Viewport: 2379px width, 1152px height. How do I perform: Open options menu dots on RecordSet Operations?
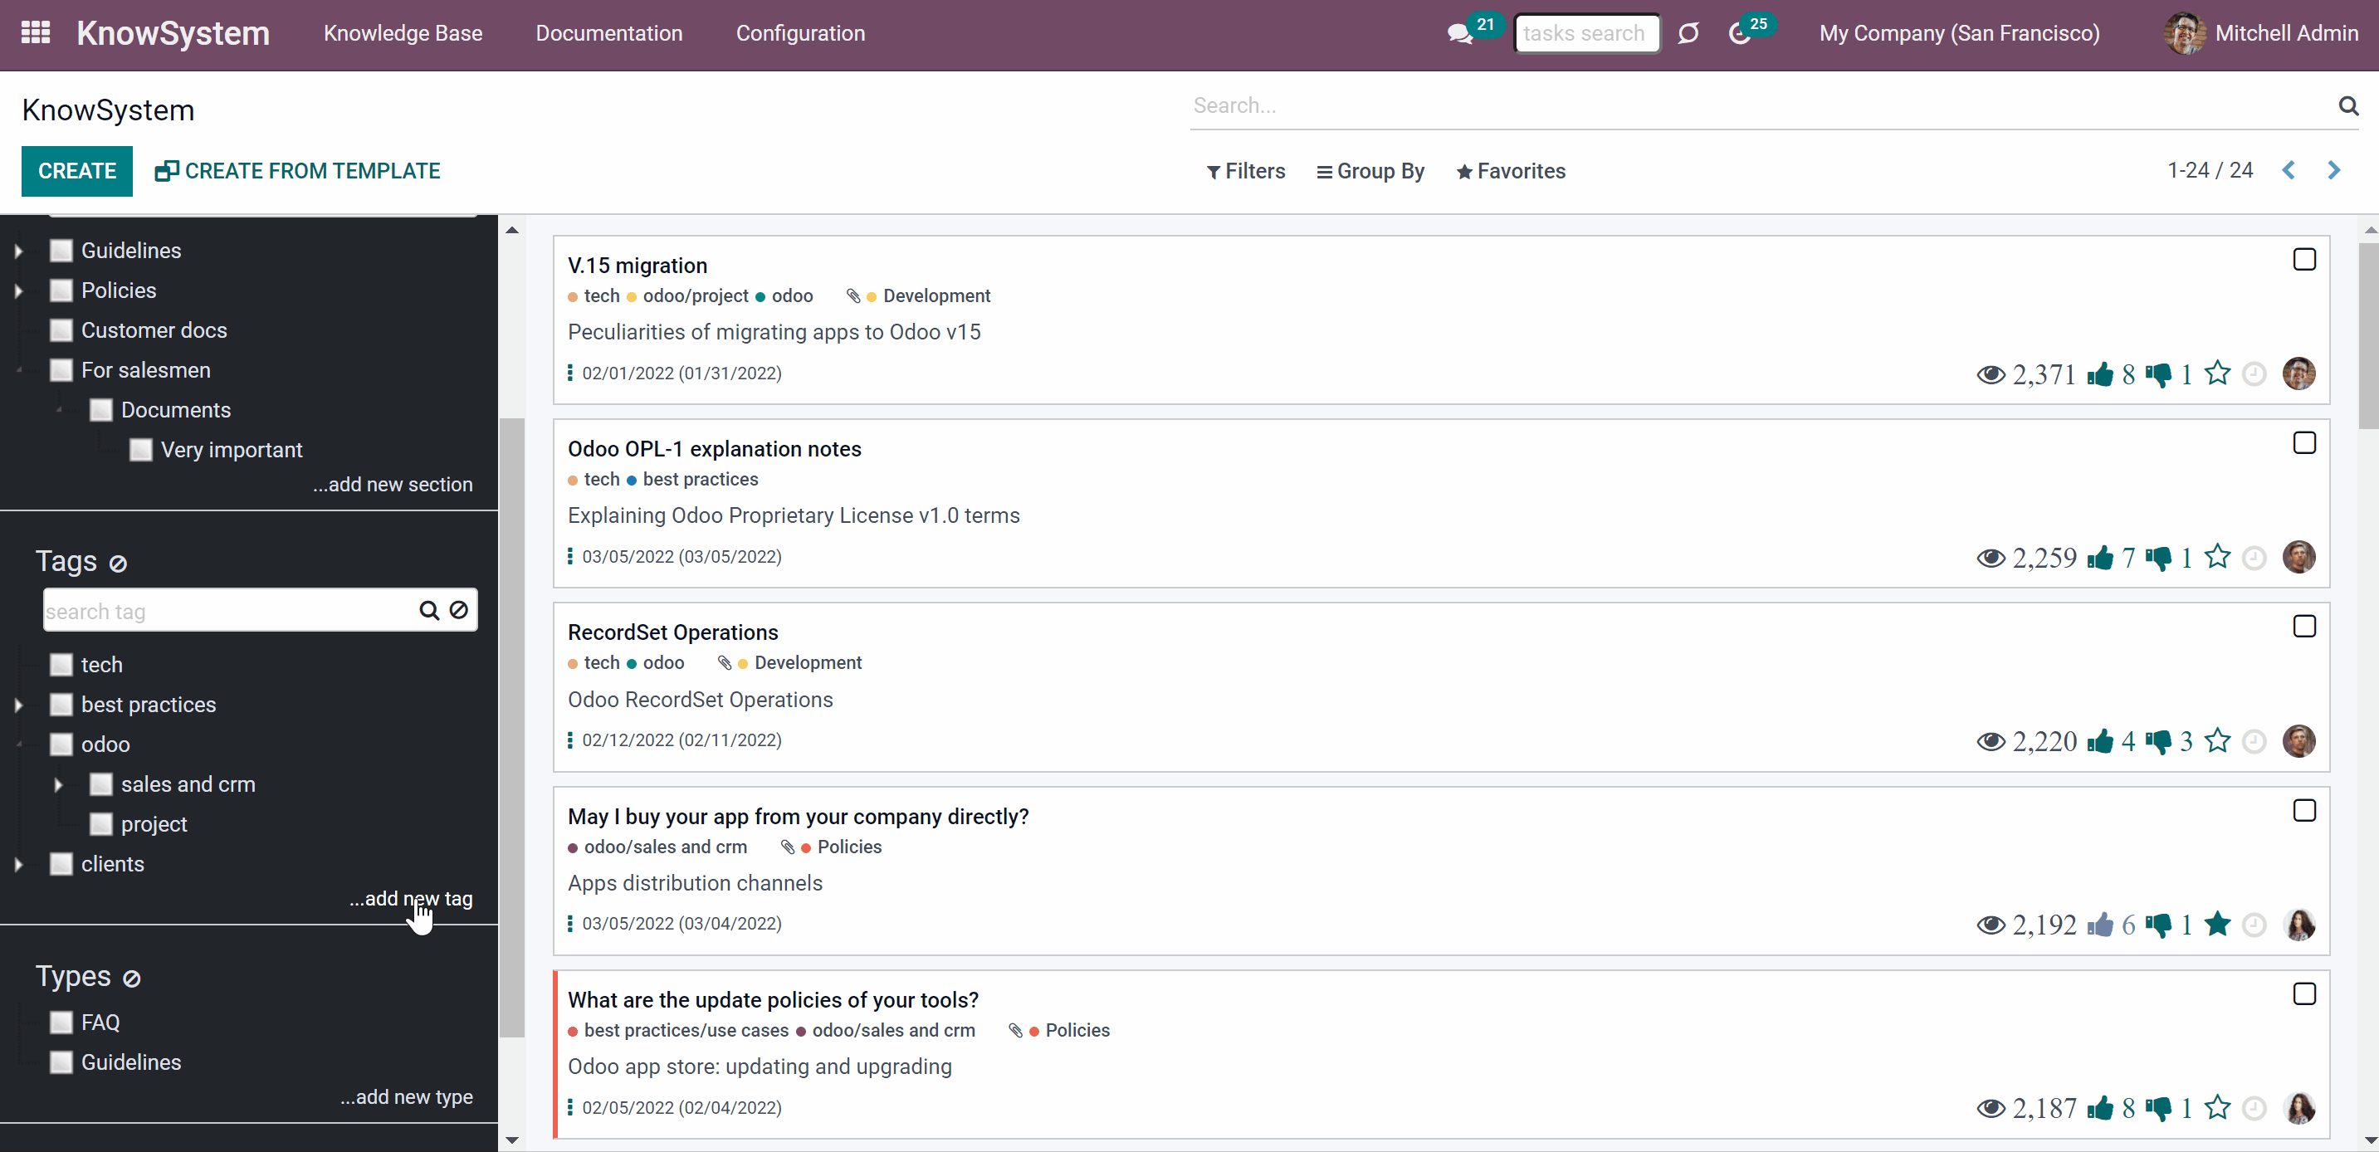point(569,740)
